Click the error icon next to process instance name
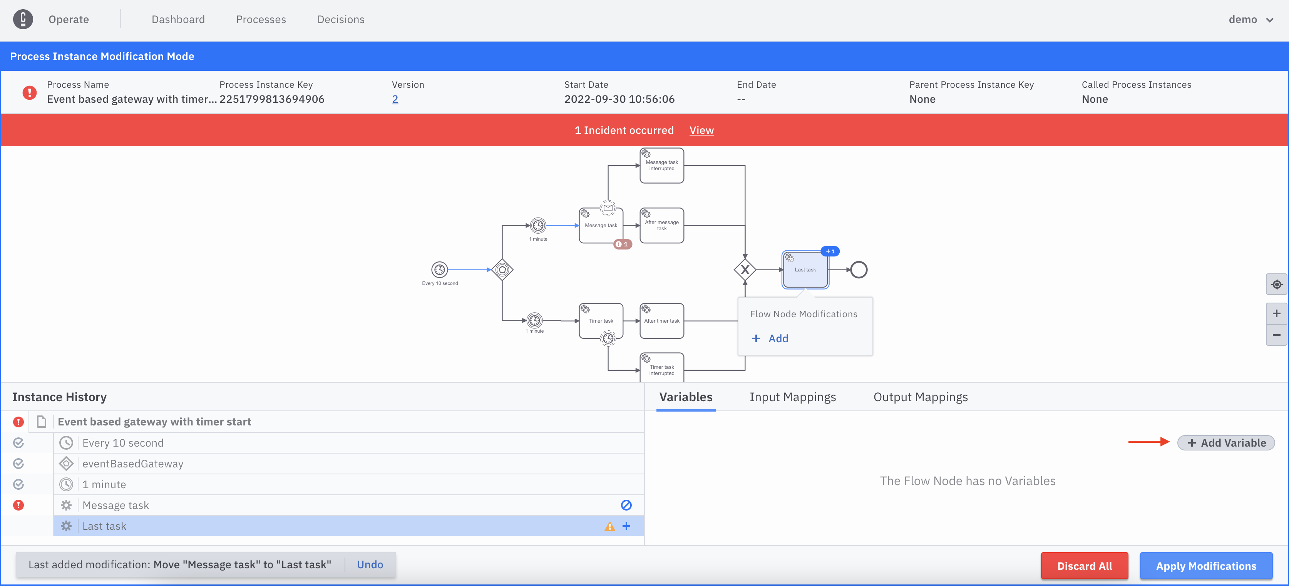This screenshot has height=586, width=1289. point(29,92)
